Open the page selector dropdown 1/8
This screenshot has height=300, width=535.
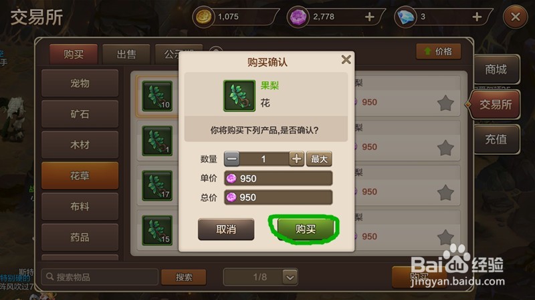pos(290,277)
